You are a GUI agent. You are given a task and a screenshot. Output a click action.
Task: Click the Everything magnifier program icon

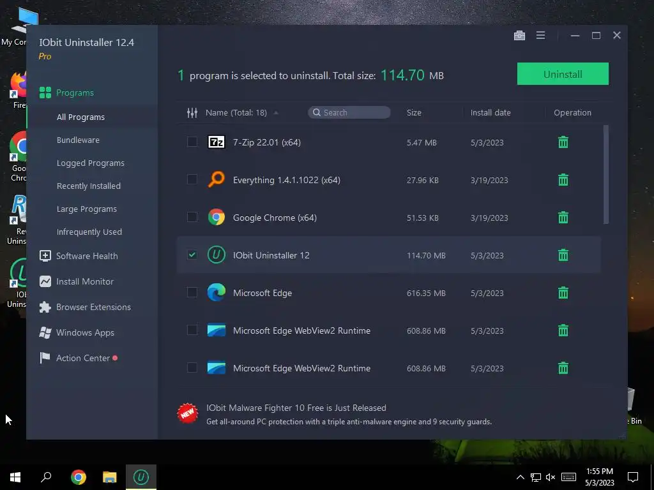(x=217, y=179)
